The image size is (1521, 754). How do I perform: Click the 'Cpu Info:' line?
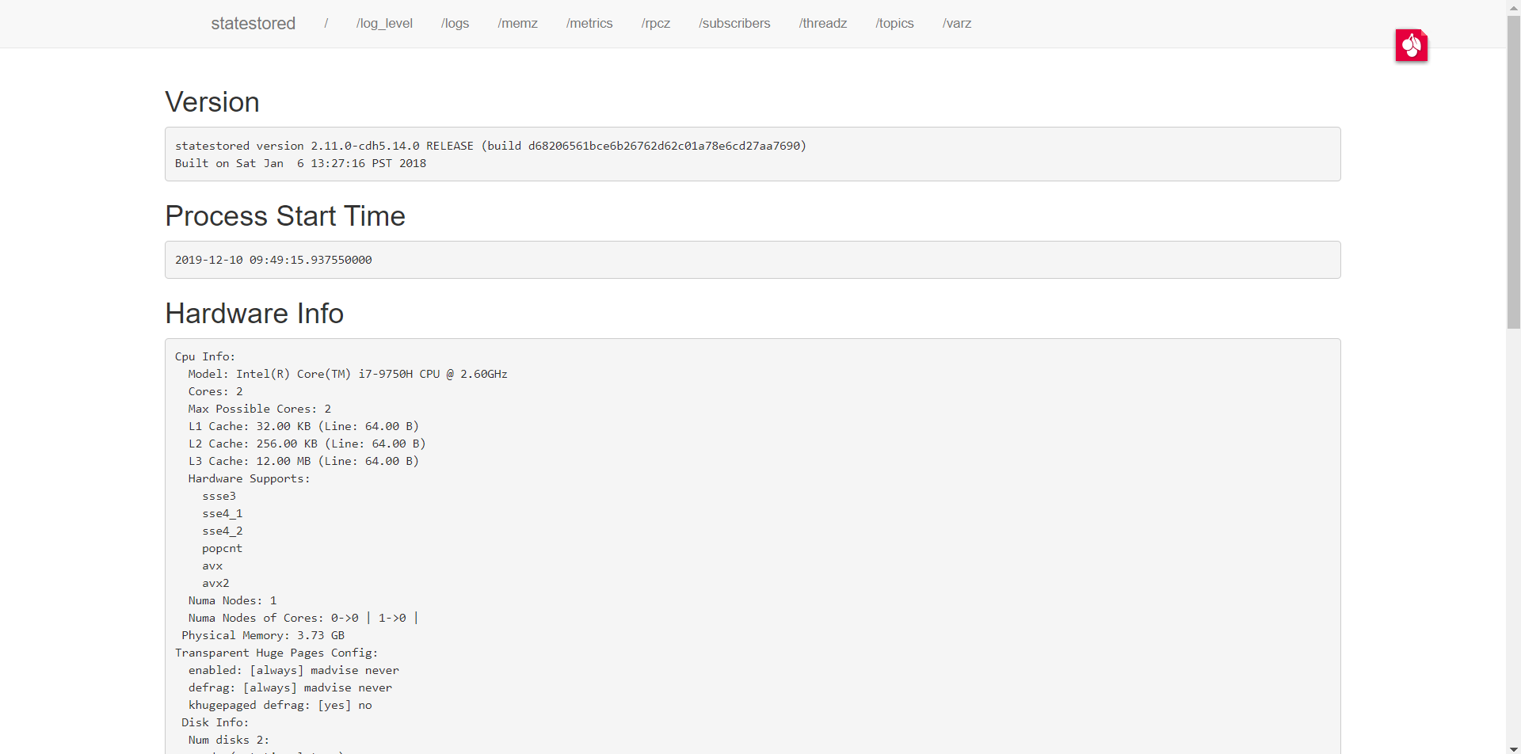(205, 356)
